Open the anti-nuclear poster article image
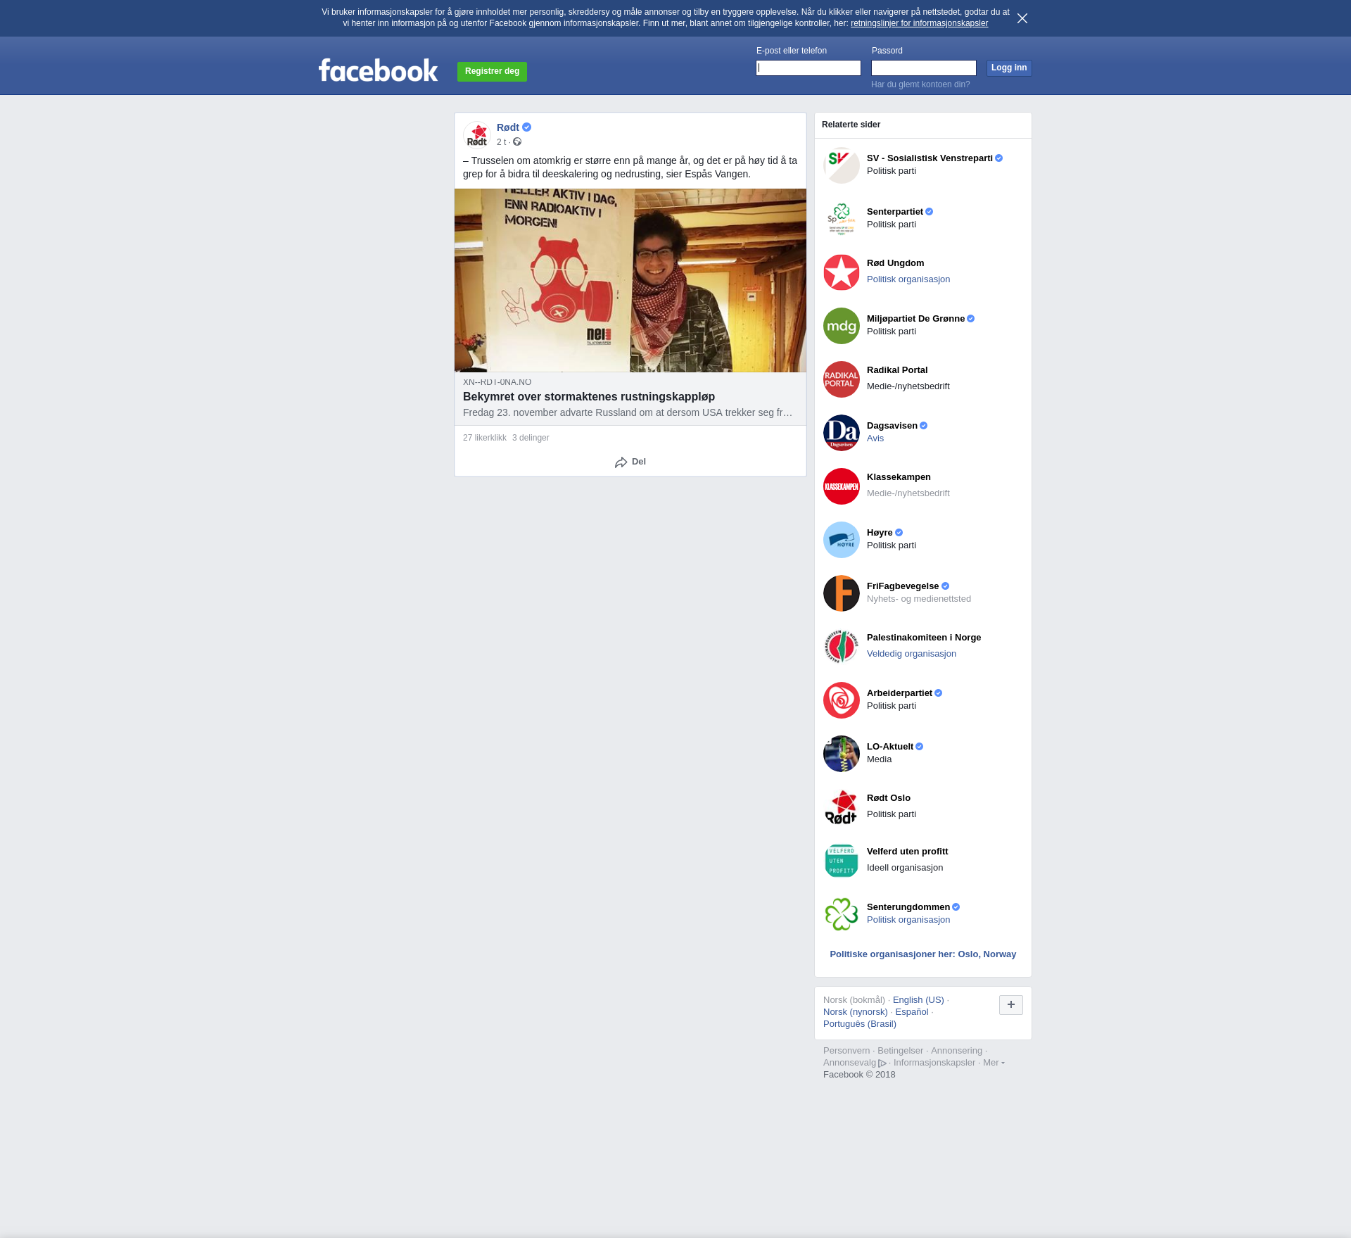This screenshot has height=1238, width=1351. 630,280
